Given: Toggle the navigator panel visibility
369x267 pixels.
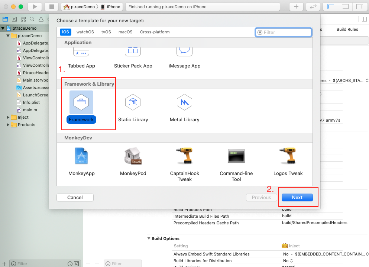Looking at the screenshot, I should click(x=331, y=7).
